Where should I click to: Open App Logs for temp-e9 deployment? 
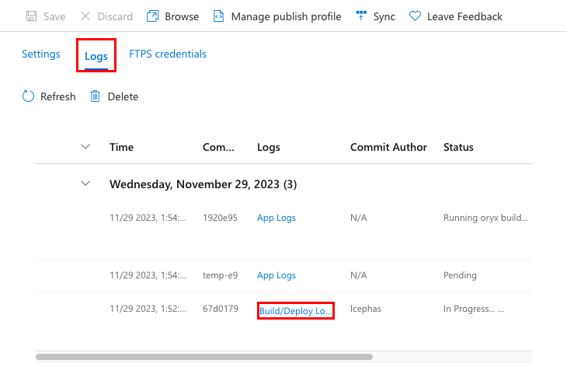277,275
